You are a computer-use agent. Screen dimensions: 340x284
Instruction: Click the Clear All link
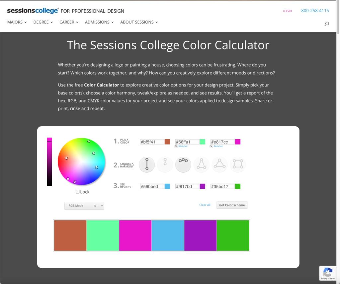[x=205, y=205]
